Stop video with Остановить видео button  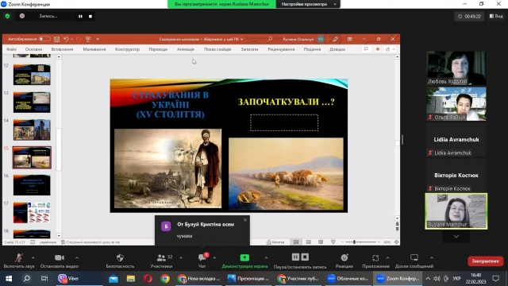[x=60, y=261]
